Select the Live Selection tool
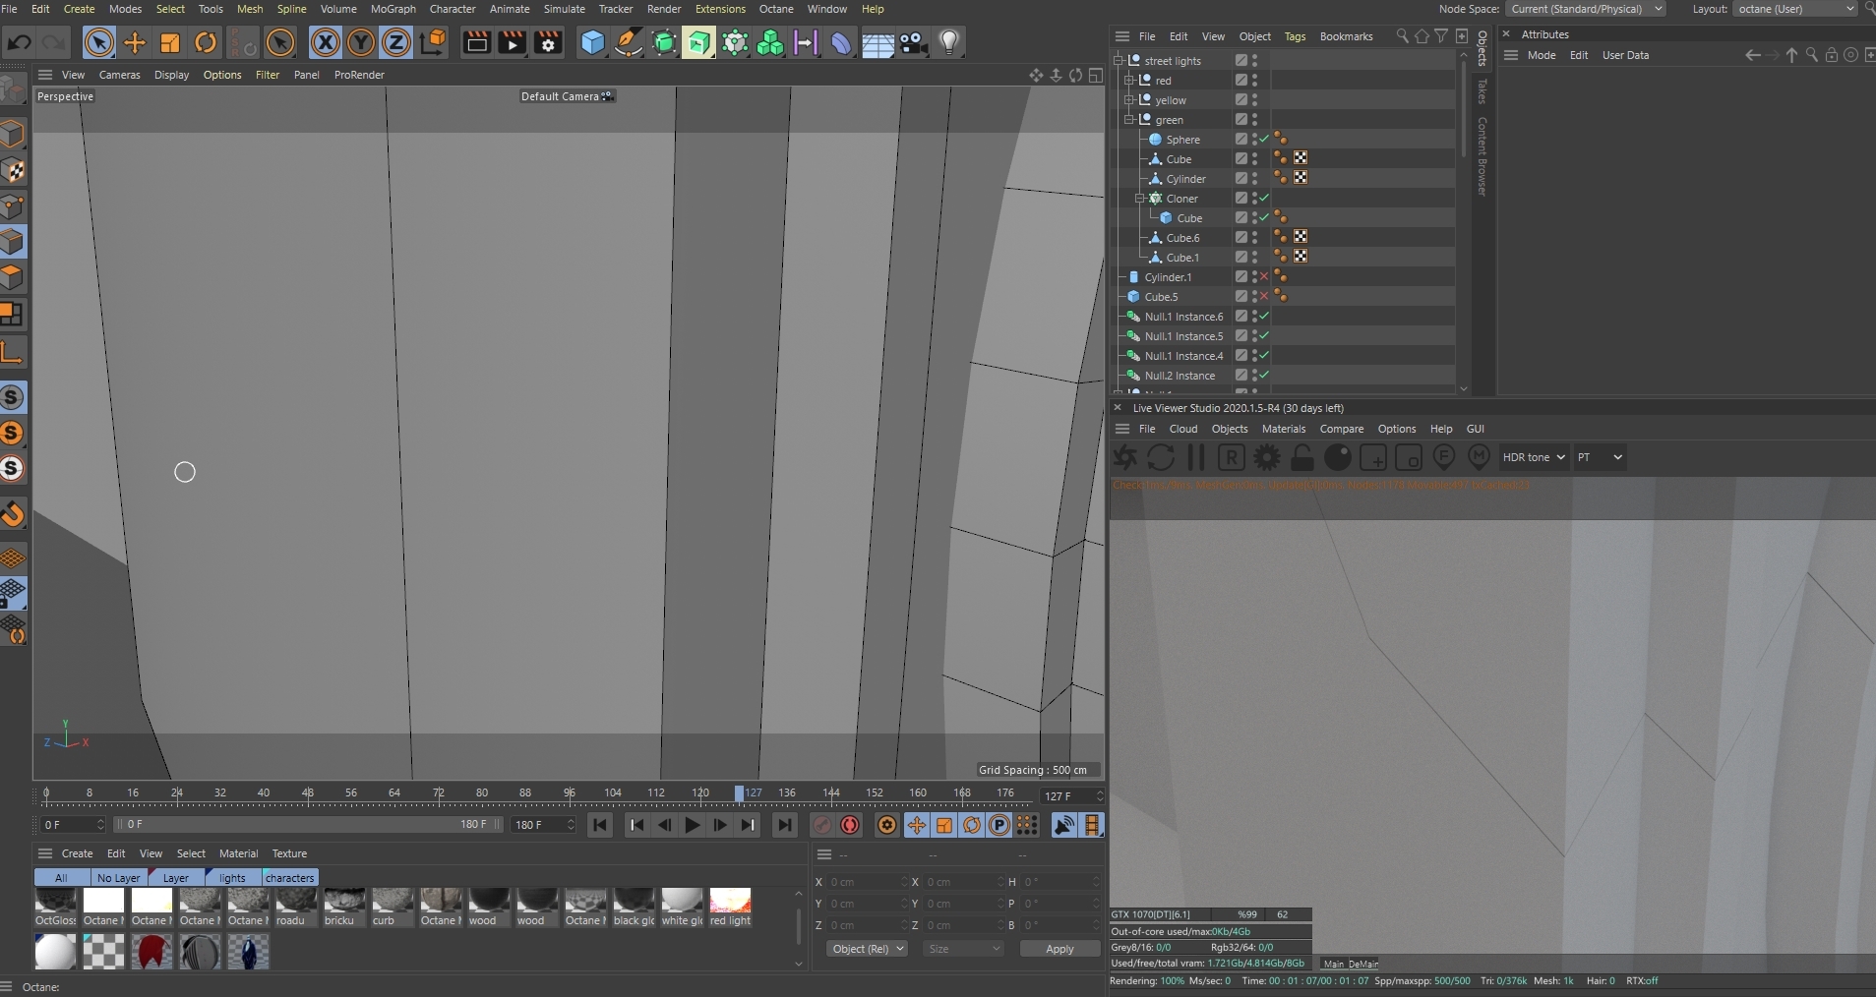 point(98,42)
